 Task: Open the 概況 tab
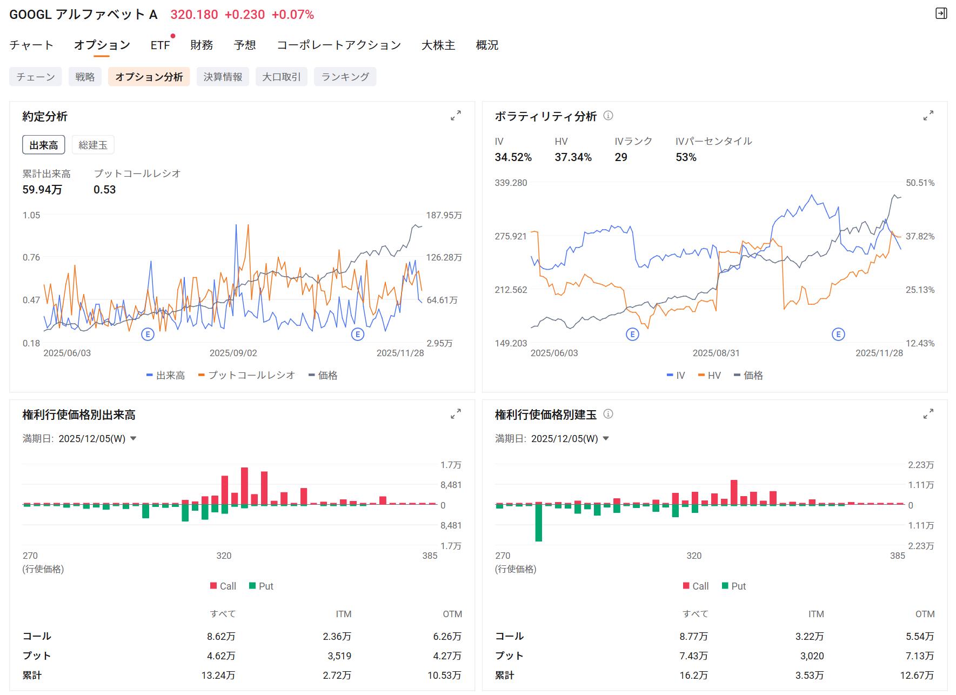coord(487,45)
